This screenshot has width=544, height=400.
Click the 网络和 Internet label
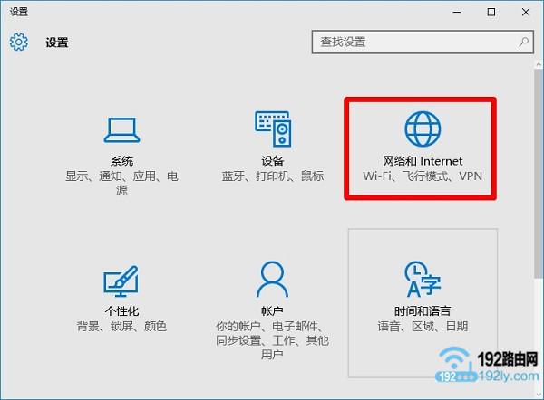(423, 161)
